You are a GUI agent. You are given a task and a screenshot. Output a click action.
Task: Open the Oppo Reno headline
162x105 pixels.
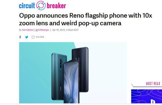coord(86,19)
